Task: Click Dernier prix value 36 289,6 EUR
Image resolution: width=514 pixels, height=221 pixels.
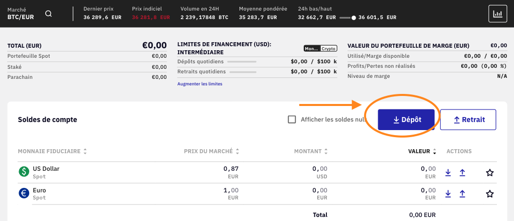Action: click(x=102, y=18)
